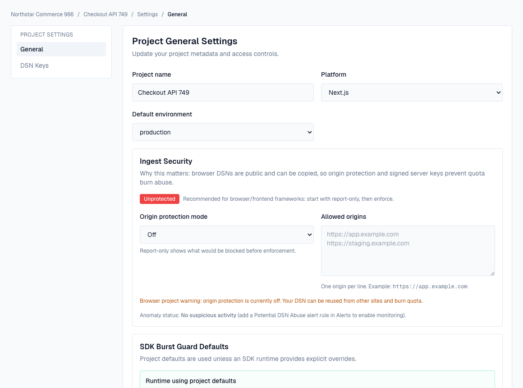523x388 pixels.
Task: Select General under Project Settings
Action: [32, 49]
